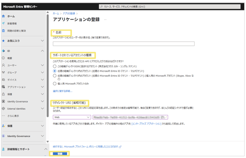Click the ellipsis next to page title

[x=105, y=20]
